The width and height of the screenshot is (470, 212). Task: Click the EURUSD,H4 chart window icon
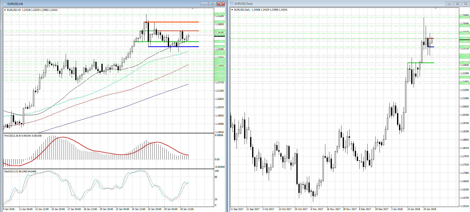click(x=5, y=4)
